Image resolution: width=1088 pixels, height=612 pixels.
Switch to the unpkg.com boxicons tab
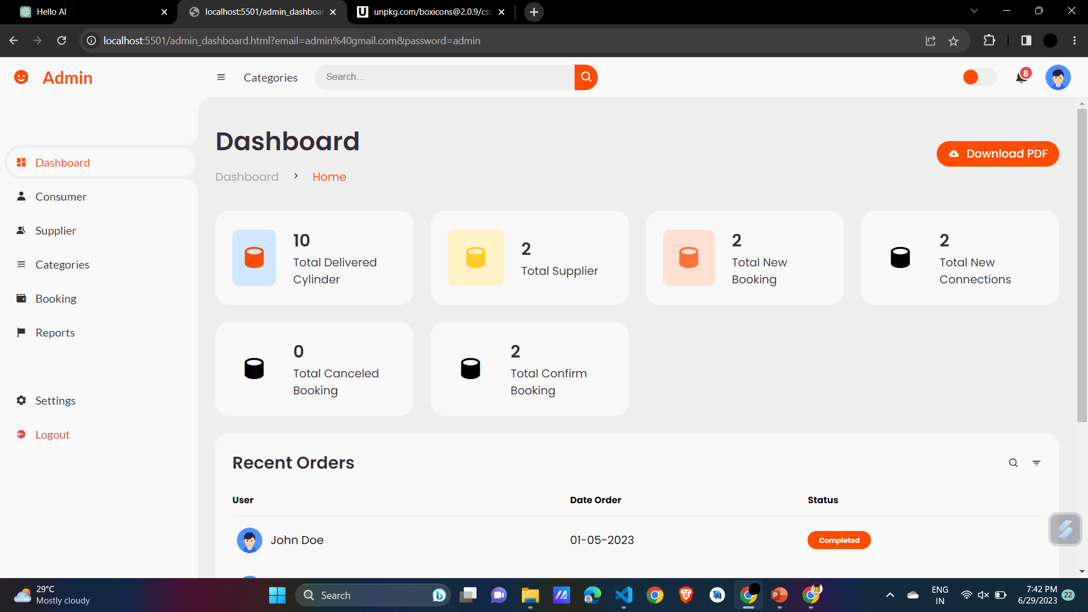tap(431, 12)
